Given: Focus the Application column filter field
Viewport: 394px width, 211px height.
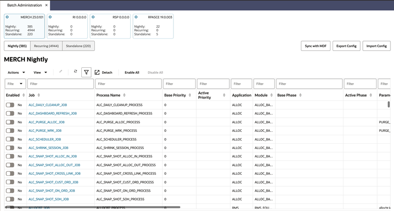Looking at the screenshot, I should click(x=241, y=84).
